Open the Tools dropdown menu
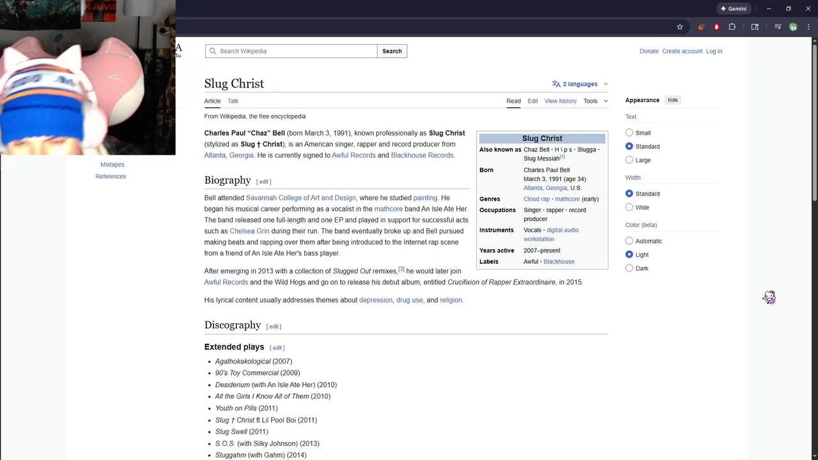This screenshot has height=460, width=818. tap(595, 101)
